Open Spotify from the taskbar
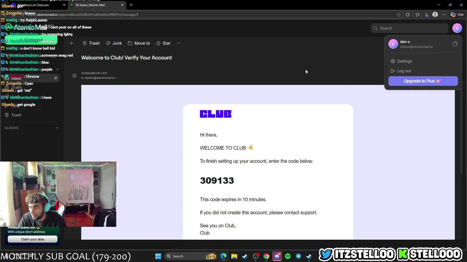This screenshot has height=262, width=467. pyautogui.click(x=287, y=256)
